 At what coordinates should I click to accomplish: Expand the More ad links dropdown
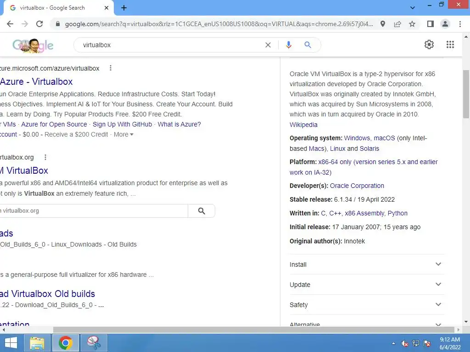click(123, 134)
